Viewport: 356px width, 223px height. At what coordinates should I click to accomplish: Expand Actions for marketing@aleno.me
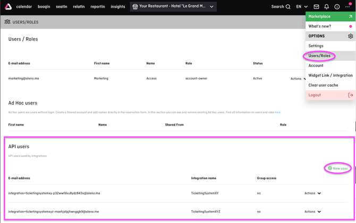pos(298,78)
